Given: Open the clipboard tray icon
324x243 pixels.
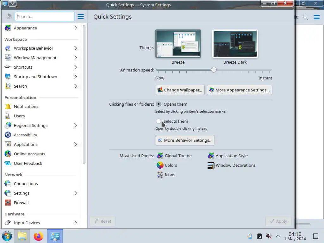Looking at the screenshot, I should (259, 236).
